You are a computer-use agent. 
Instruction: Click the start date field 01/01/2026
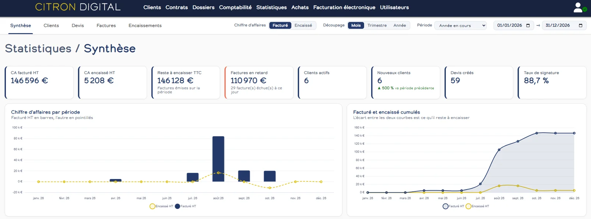click(x=514, y=25)
